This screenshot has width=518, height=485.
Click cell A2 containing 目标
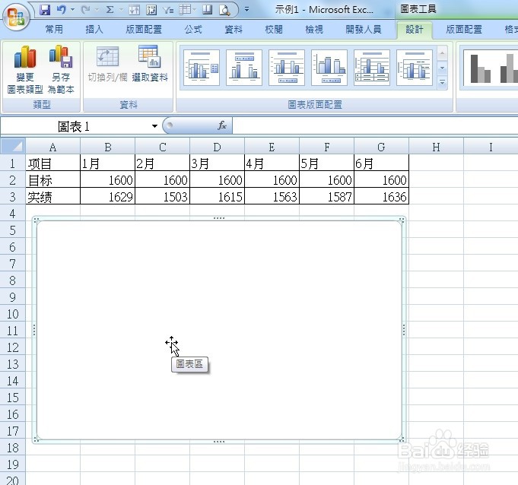(x=52, y=180)
